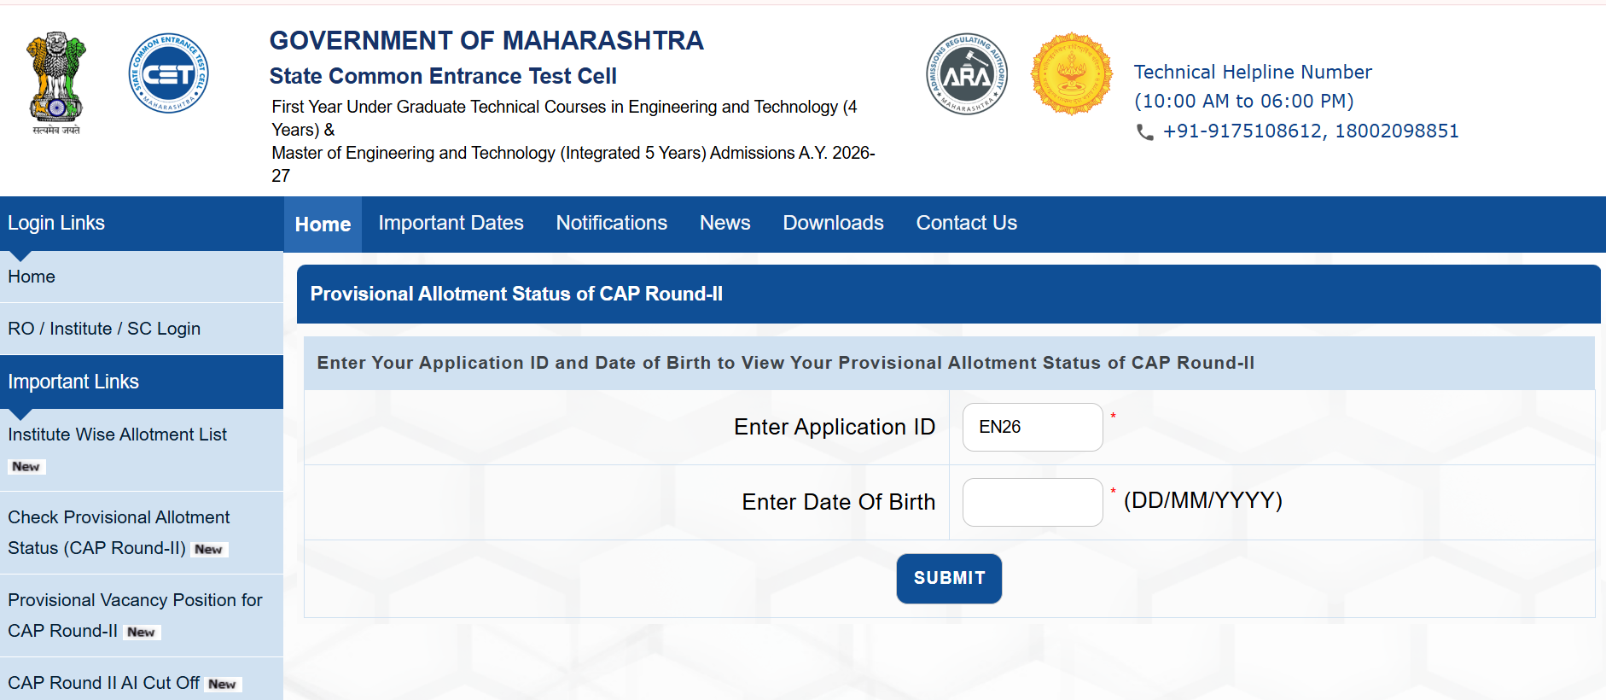
Task: Focus the Date Of Birth input field
Action: [x=1033, y=502]
